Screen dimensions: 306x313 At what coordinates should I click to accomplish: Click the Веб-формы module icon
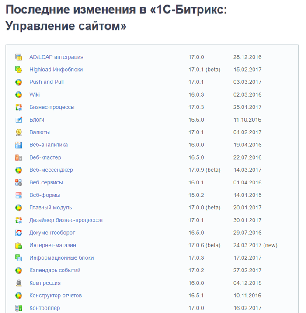(x=19, y=195)
